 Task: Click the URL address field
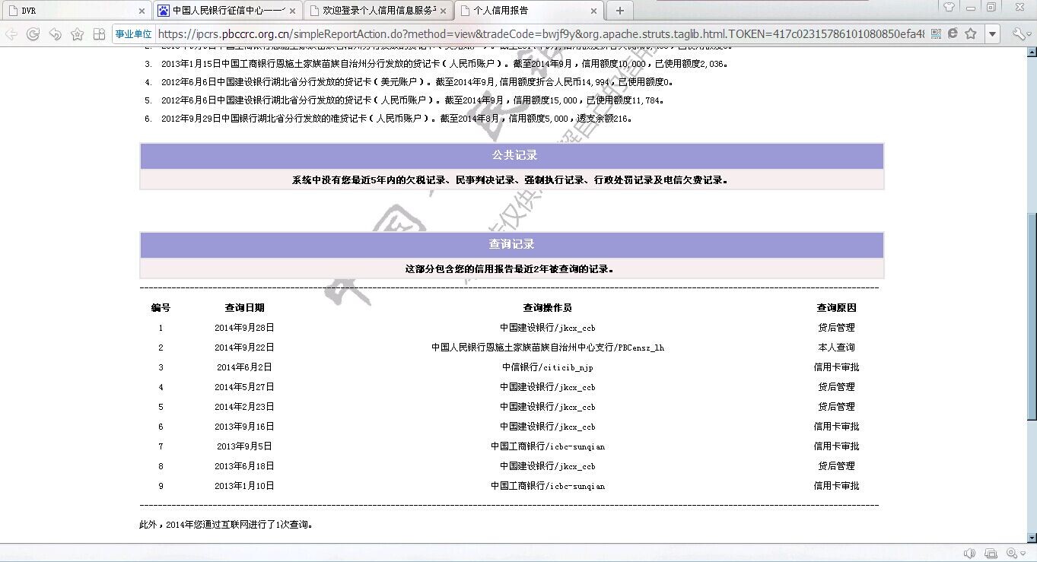coord(541,34)
